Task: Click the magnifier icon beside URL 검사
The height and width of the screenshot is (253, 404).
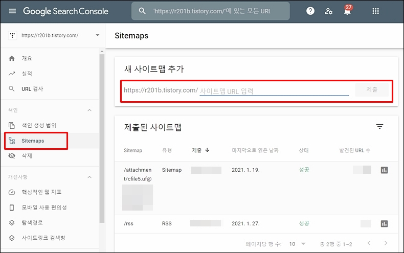Action: (x=12, y=89)
